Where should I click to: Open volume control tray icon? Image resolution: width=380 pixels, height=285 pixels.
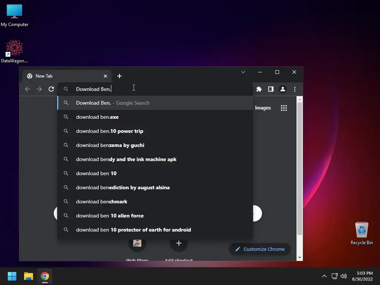[x=344, y=276]
